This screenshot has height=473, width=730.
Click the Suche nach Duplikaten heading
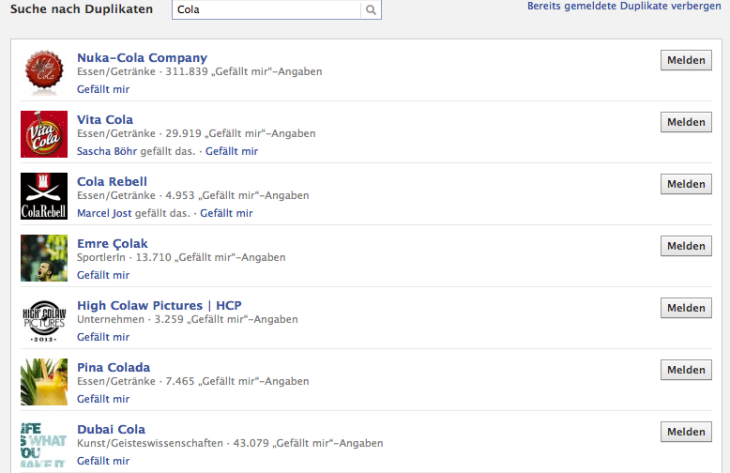click(x=82, y=8)
